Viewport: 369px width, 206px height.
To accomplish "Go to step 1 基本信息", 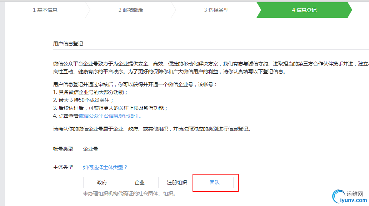I will pyautogui.click(x=45, y=10).
